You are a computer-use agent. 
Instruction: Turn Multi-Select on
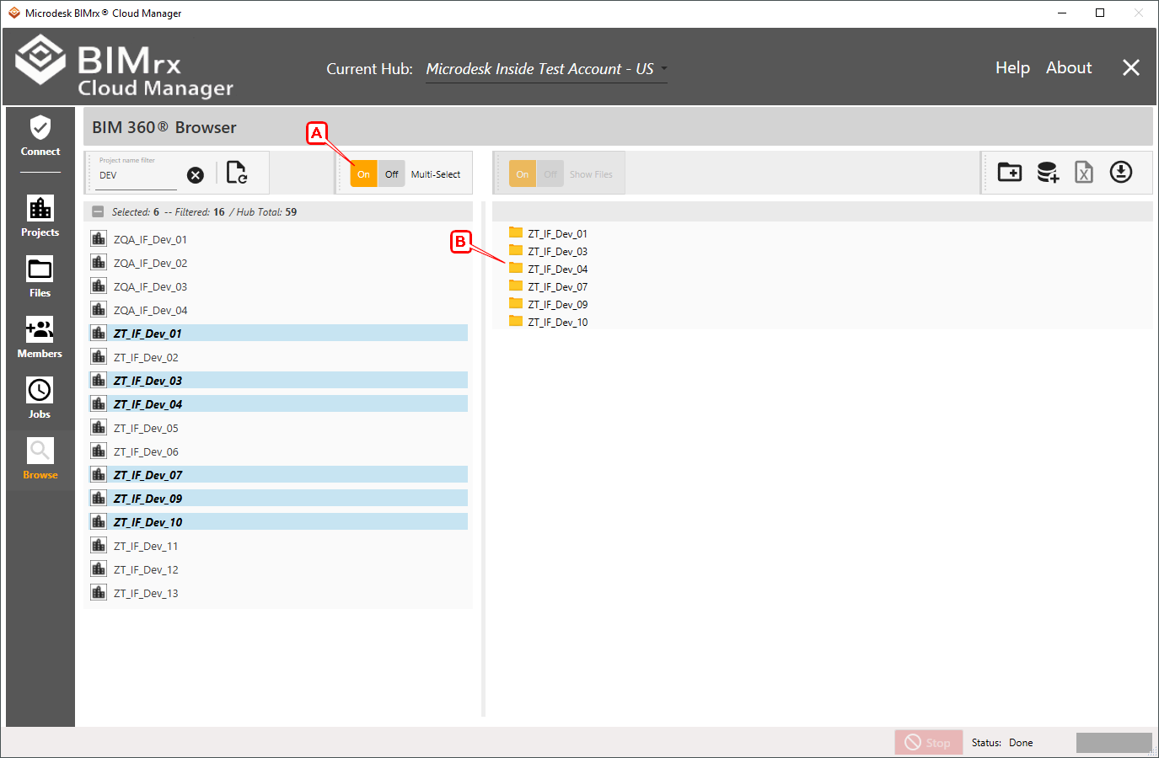tap(363, 174)
